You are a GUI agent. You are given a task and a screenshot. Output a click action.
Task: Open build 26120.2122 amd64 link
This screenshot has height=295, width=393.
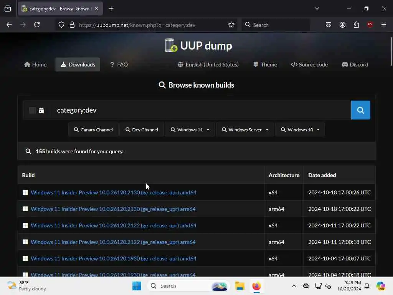tap(114, 225)
